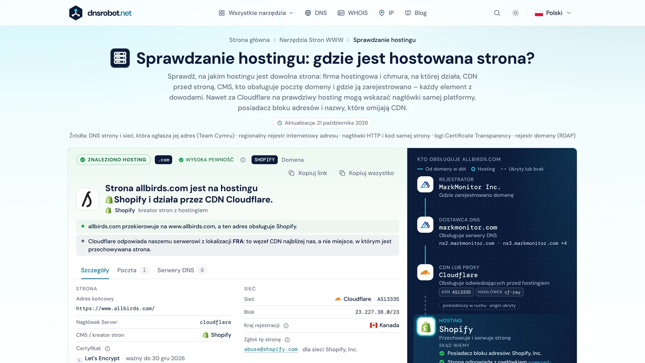Click the Cloudflare icon in Sieć row
Screen dimensions: 645x363
coord(338,299)
